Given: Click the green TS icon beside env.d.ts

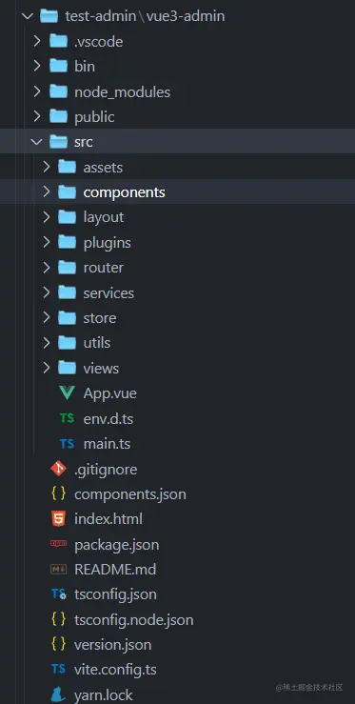Looking at the screenshot, I should tap(67, 418).
